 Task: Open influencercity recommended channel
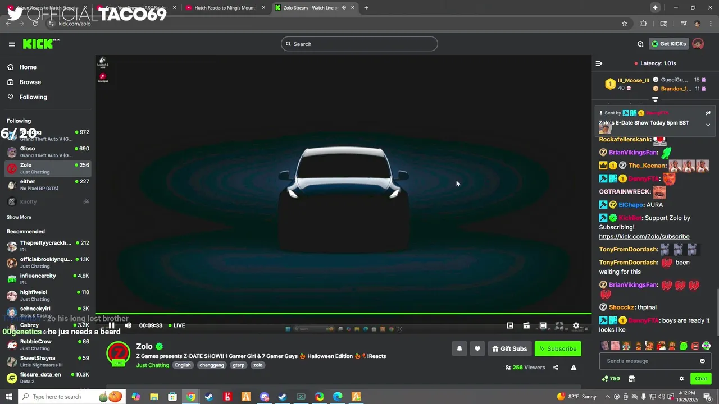click(48, 279)
